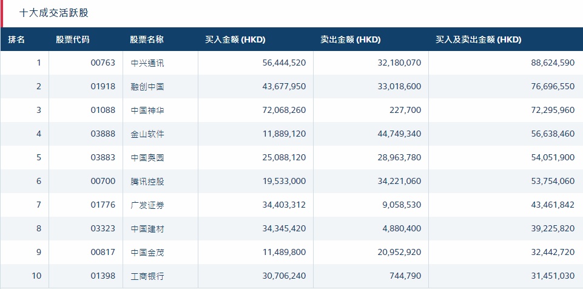583x289 pixels.
Task: Click the 十大成交活跃股 section title
Action: pos(58,13)
